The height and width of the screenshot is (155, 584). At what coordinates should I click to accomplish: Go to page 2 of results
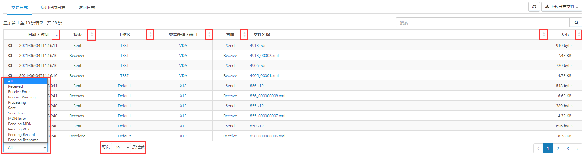tap(558, 149)
